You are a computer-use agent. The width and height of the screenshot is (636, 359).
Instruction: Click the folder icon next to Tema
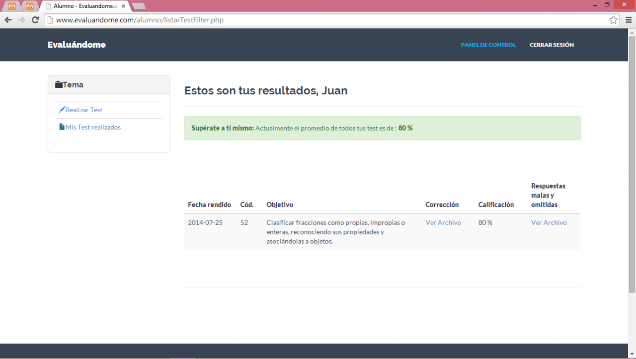(x=59, y=85)
